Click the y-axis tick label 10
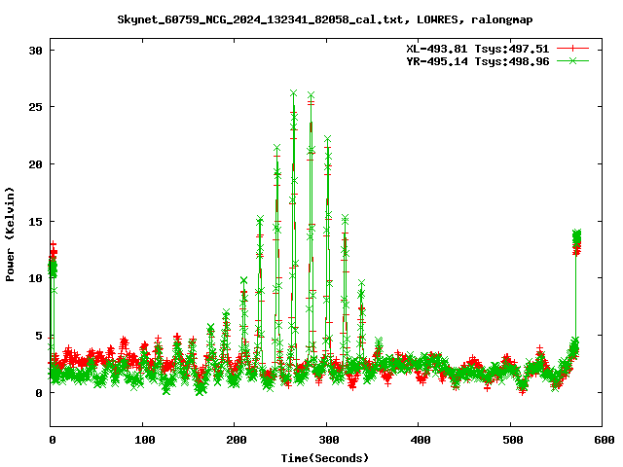The height and width of the screenshot is (467, 623). (35, 278)
